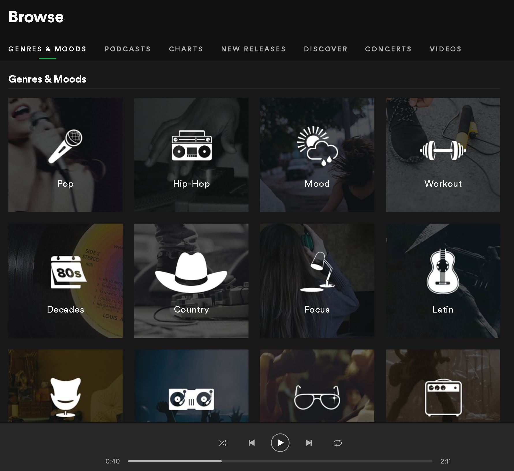The width and height of the screenshot is (514, 471).
Task: Click the Hip-Hop label text
Action: 191,184
